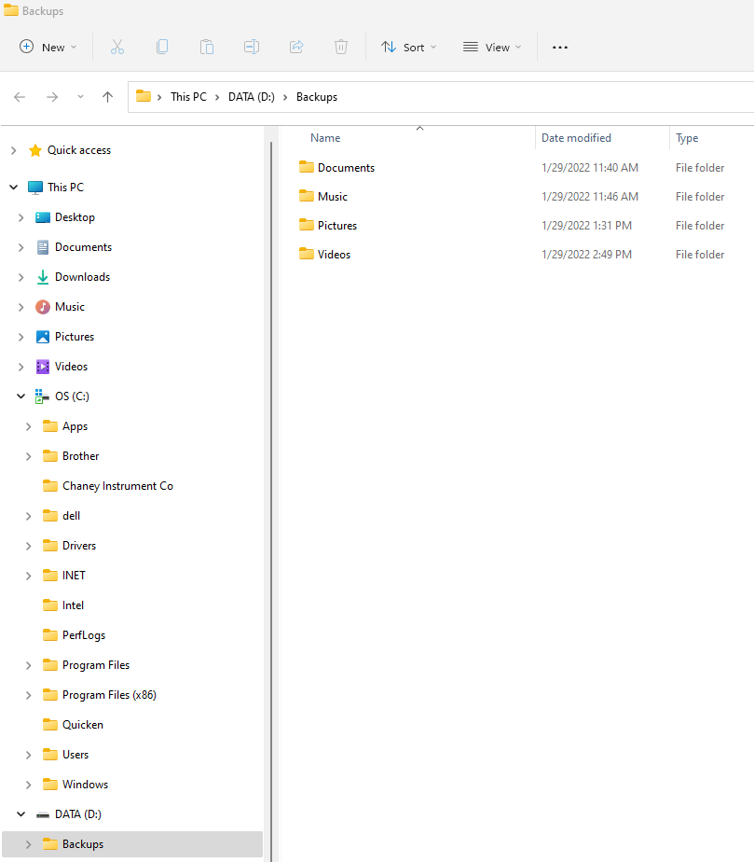Viewport: 754px width, 862px height.
Task: Click the OS (C:) drive icon
Action: [42, 396]
